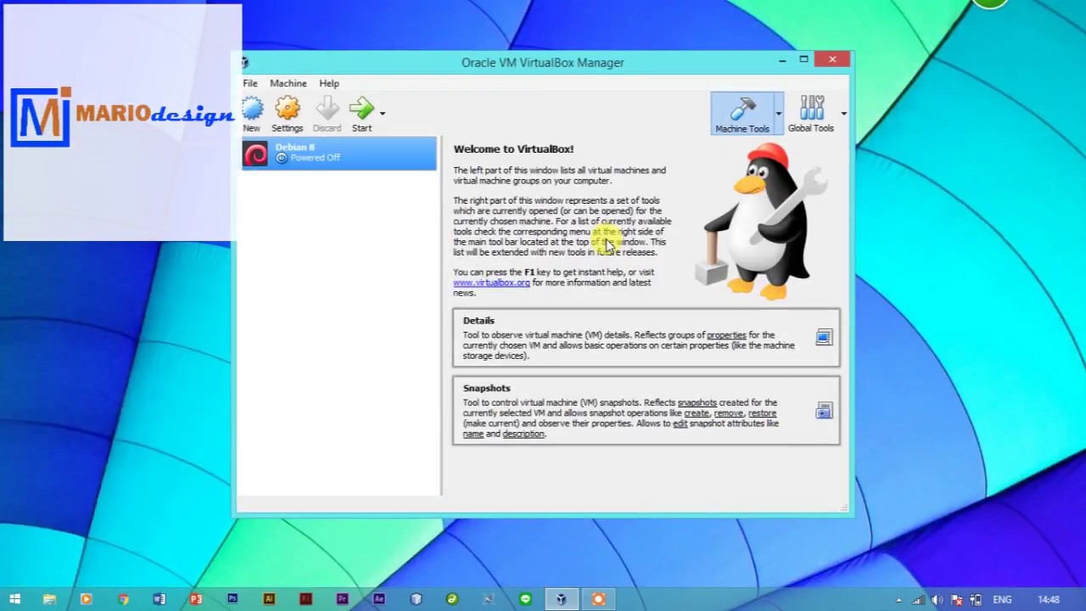Click the 'properties' link in Details
The height and width of the screenshot is (611, 1086).
pos(726,335)
